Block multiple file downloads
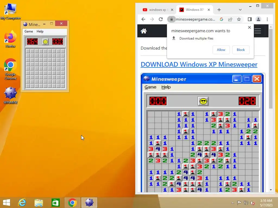 [241, 50]
